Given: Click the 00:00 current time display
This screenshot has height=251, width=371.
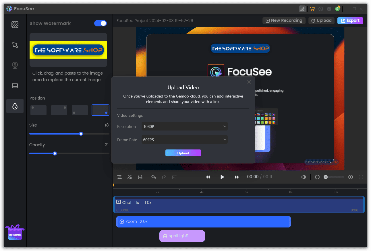Looking at the screenshot, I should (253, 177).
